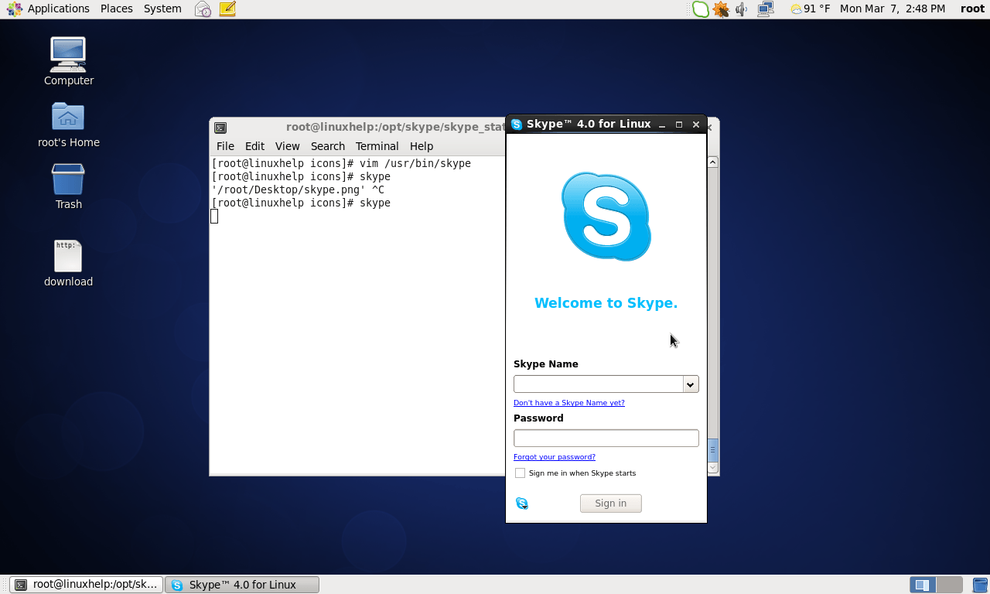This screenshot has width=990, height=594.
Task: Click the root user menu in panel
Action: [x=972, y=9]
